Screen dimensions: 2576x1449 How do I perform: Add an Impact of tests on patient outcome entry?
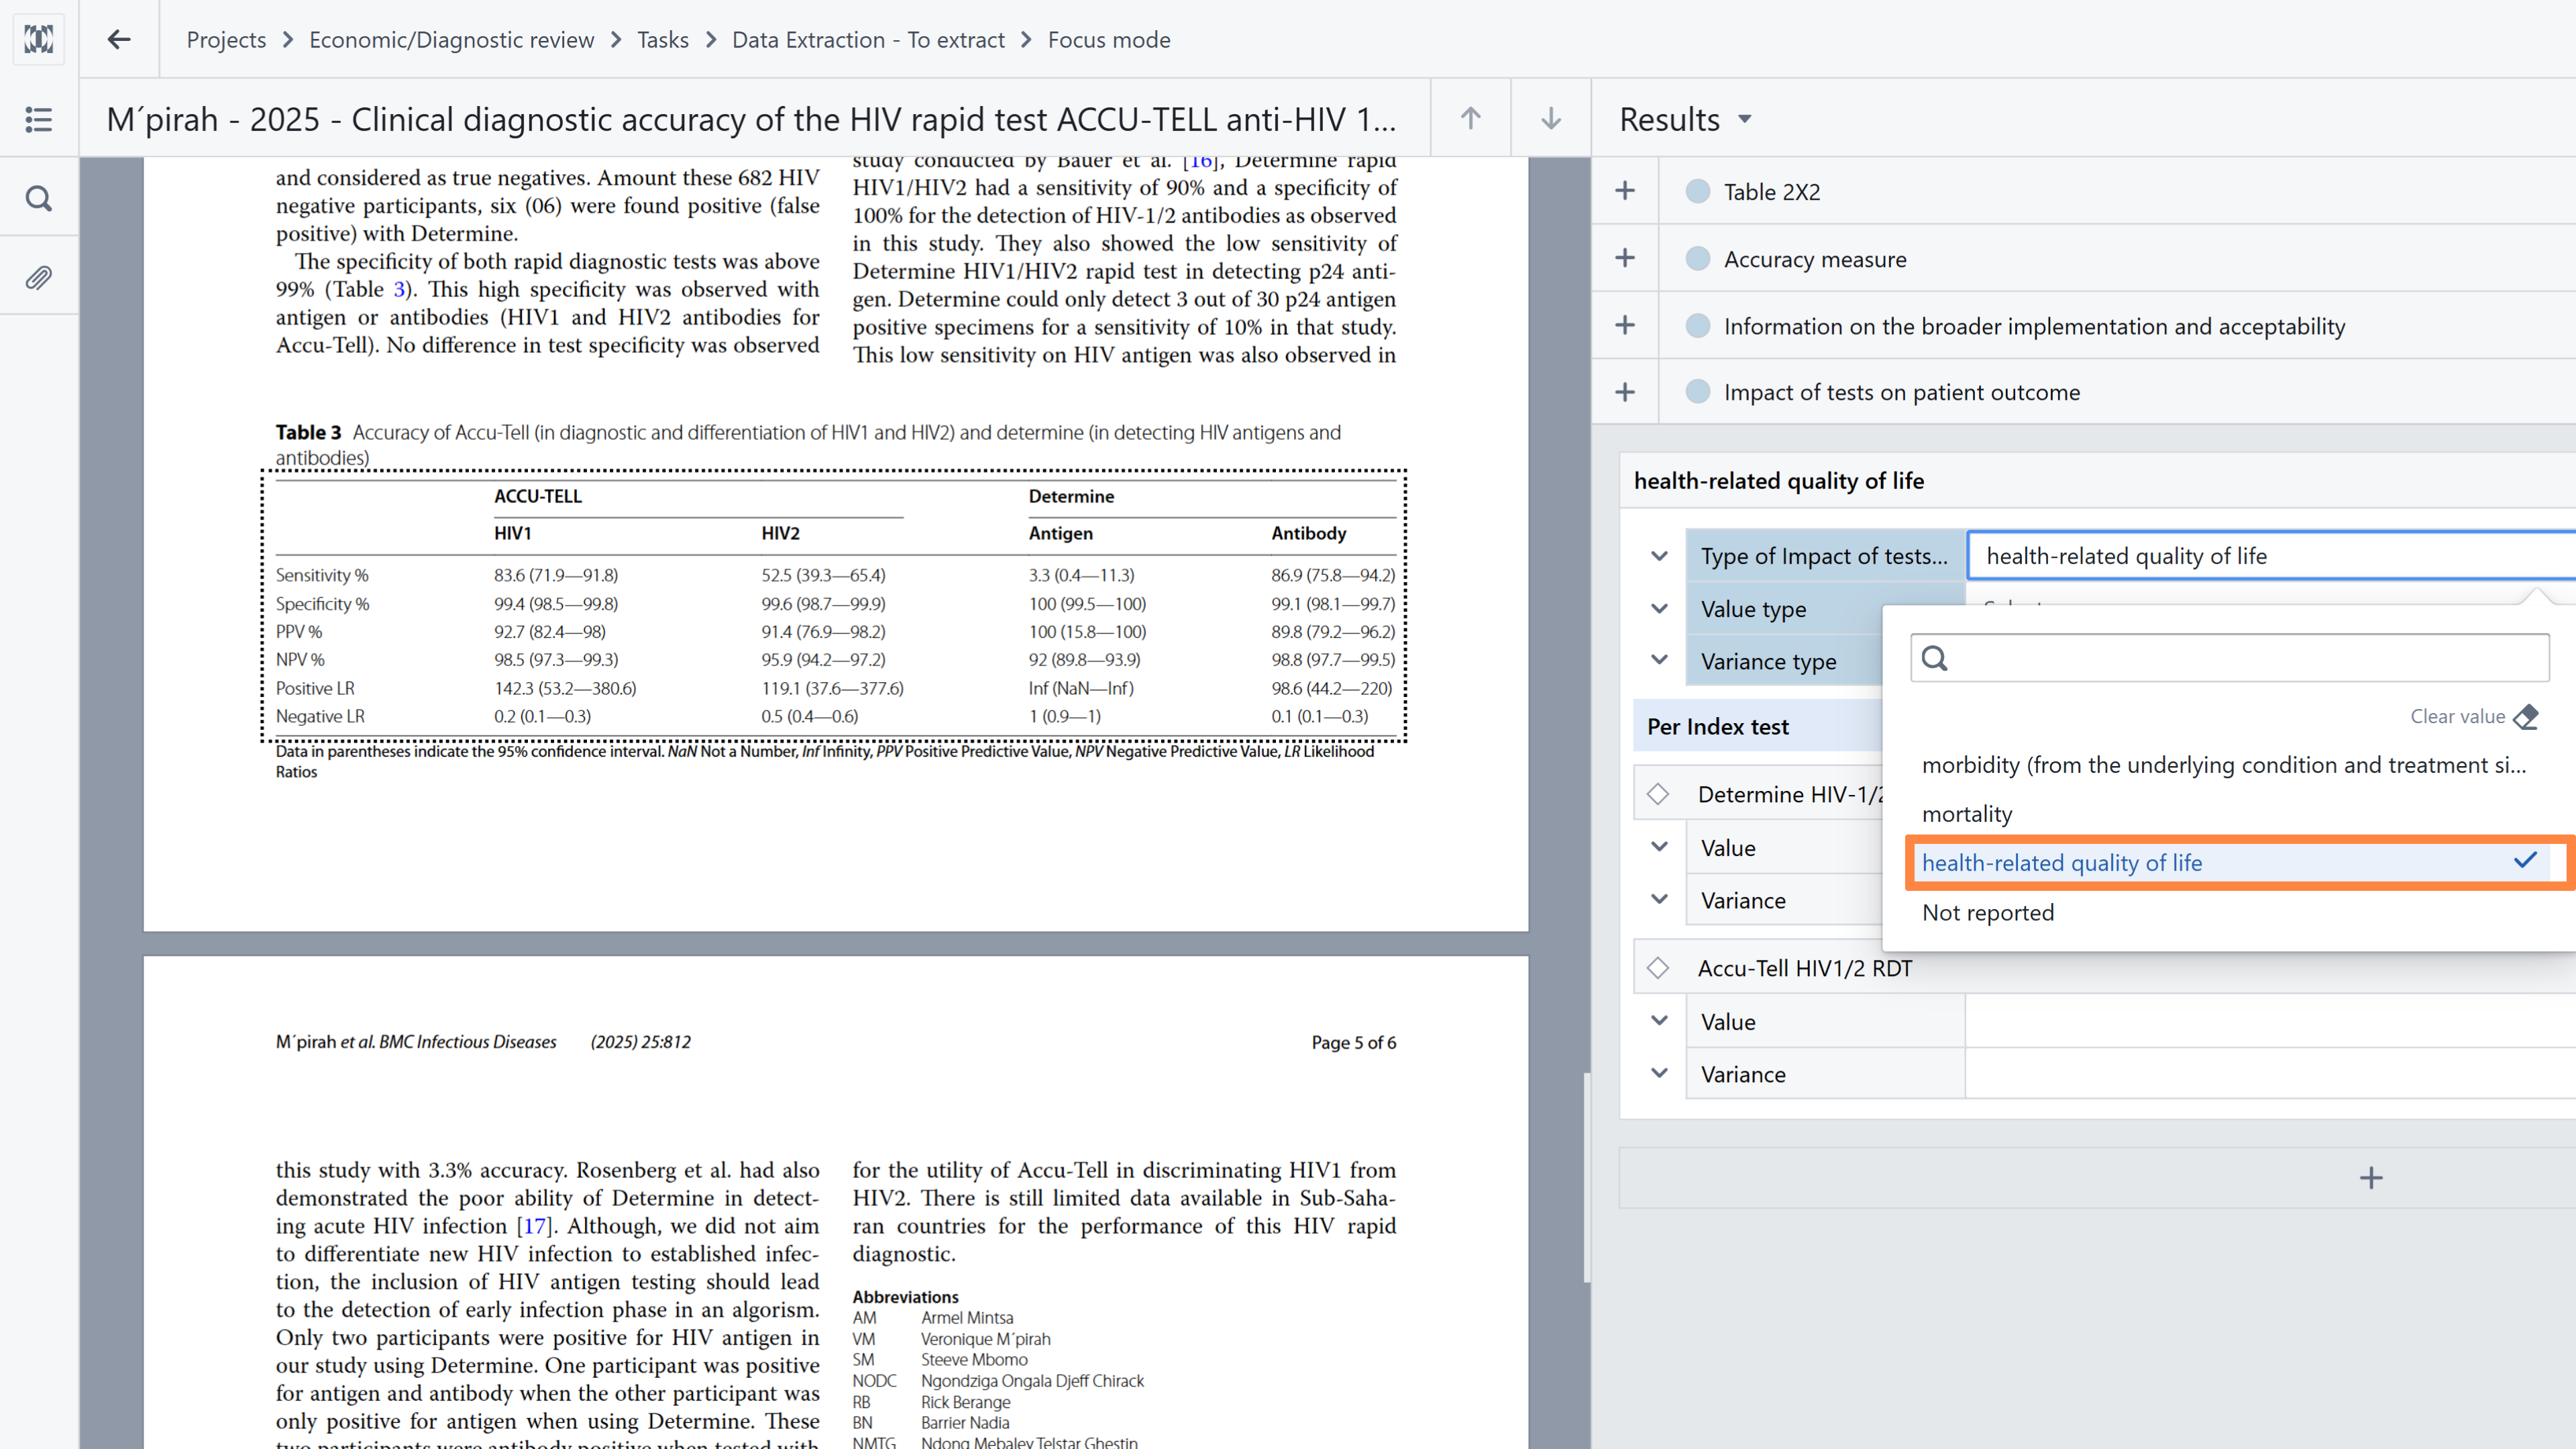pos(1625,392)
